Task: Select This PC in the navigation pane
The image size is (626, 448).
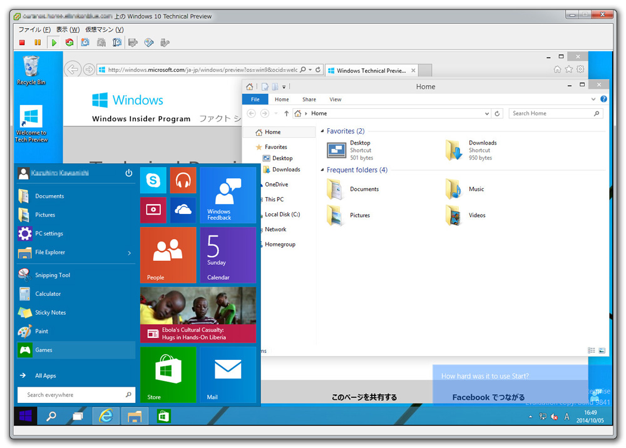Action: (x=274, y=199)
